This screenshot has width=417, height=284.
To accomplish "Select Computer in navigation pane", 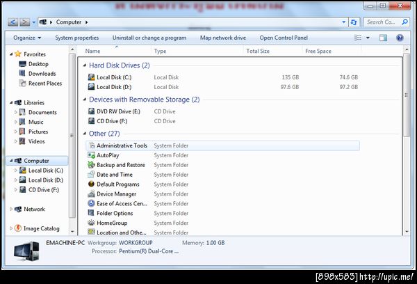I will tap(36, 161).
